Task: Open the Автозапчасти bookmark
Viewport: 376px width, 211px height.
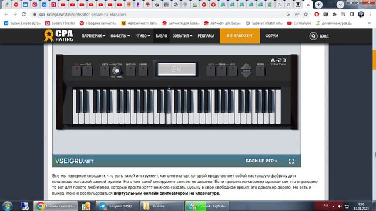Action: coord(140,23)
